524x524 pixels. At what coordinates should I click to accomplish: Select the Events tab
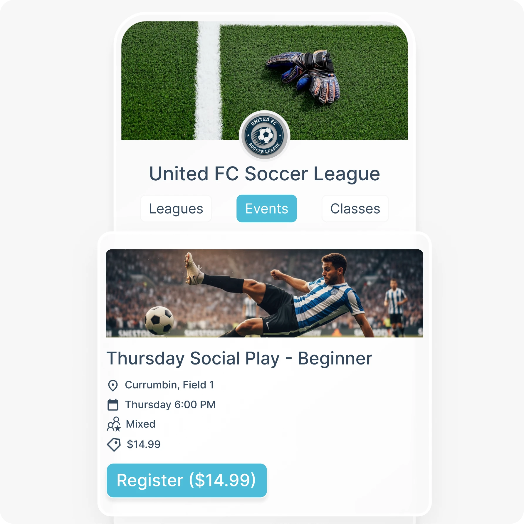[x=267, y=209]
